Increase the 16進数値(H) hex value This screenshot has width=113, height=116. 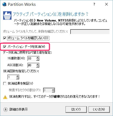(38, 57)
